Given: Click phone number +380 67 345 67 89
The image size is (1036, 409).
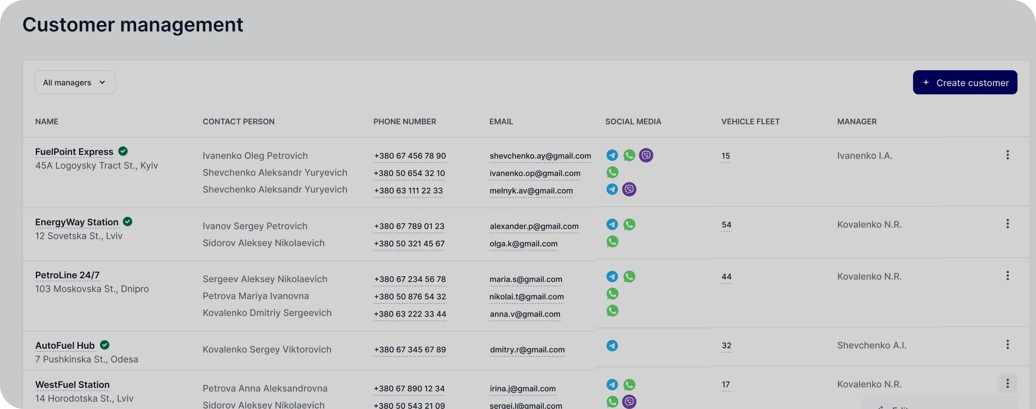Looking at the screenshot, I should coord(410,350).
